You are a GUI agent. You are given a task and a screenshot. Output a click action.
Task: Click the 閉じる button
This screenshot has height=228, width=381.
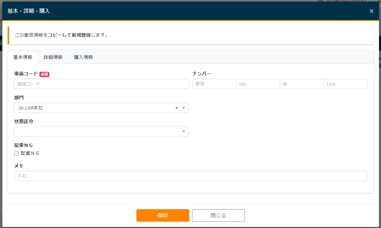218,215
